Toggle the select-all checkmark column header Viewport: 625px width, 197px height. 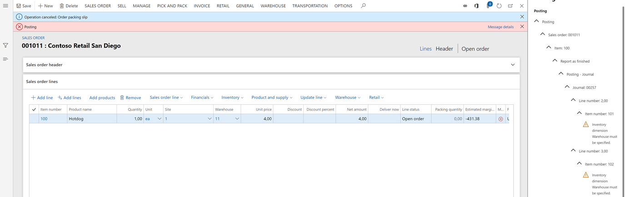tap(34, 109)
